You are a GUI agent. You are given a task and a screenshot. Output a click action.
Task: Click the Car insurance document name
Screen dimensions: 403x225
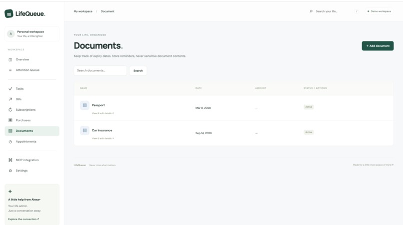[x=102, y=130]
